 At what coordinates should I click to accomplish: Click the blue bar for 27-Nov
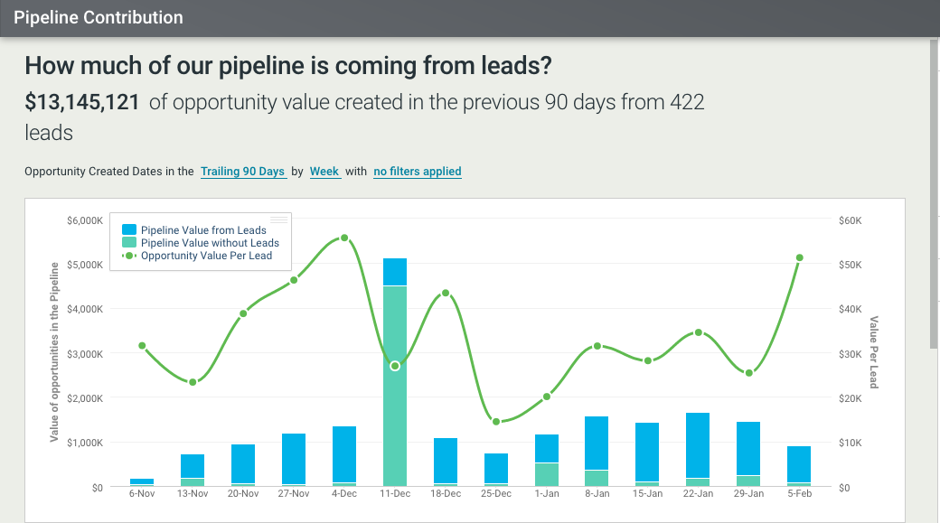[294, 459]
